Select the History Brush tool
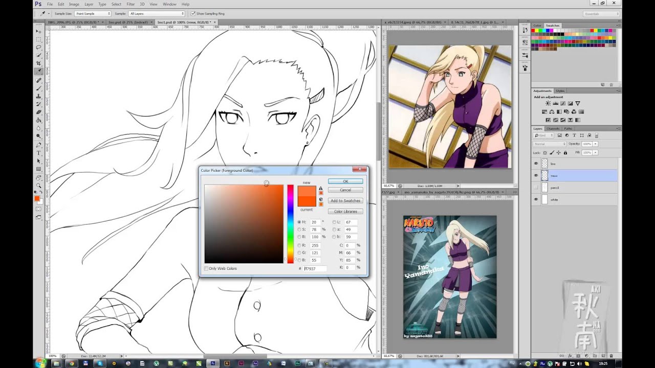The image size is (655, 368). click(x=38, y=104)
